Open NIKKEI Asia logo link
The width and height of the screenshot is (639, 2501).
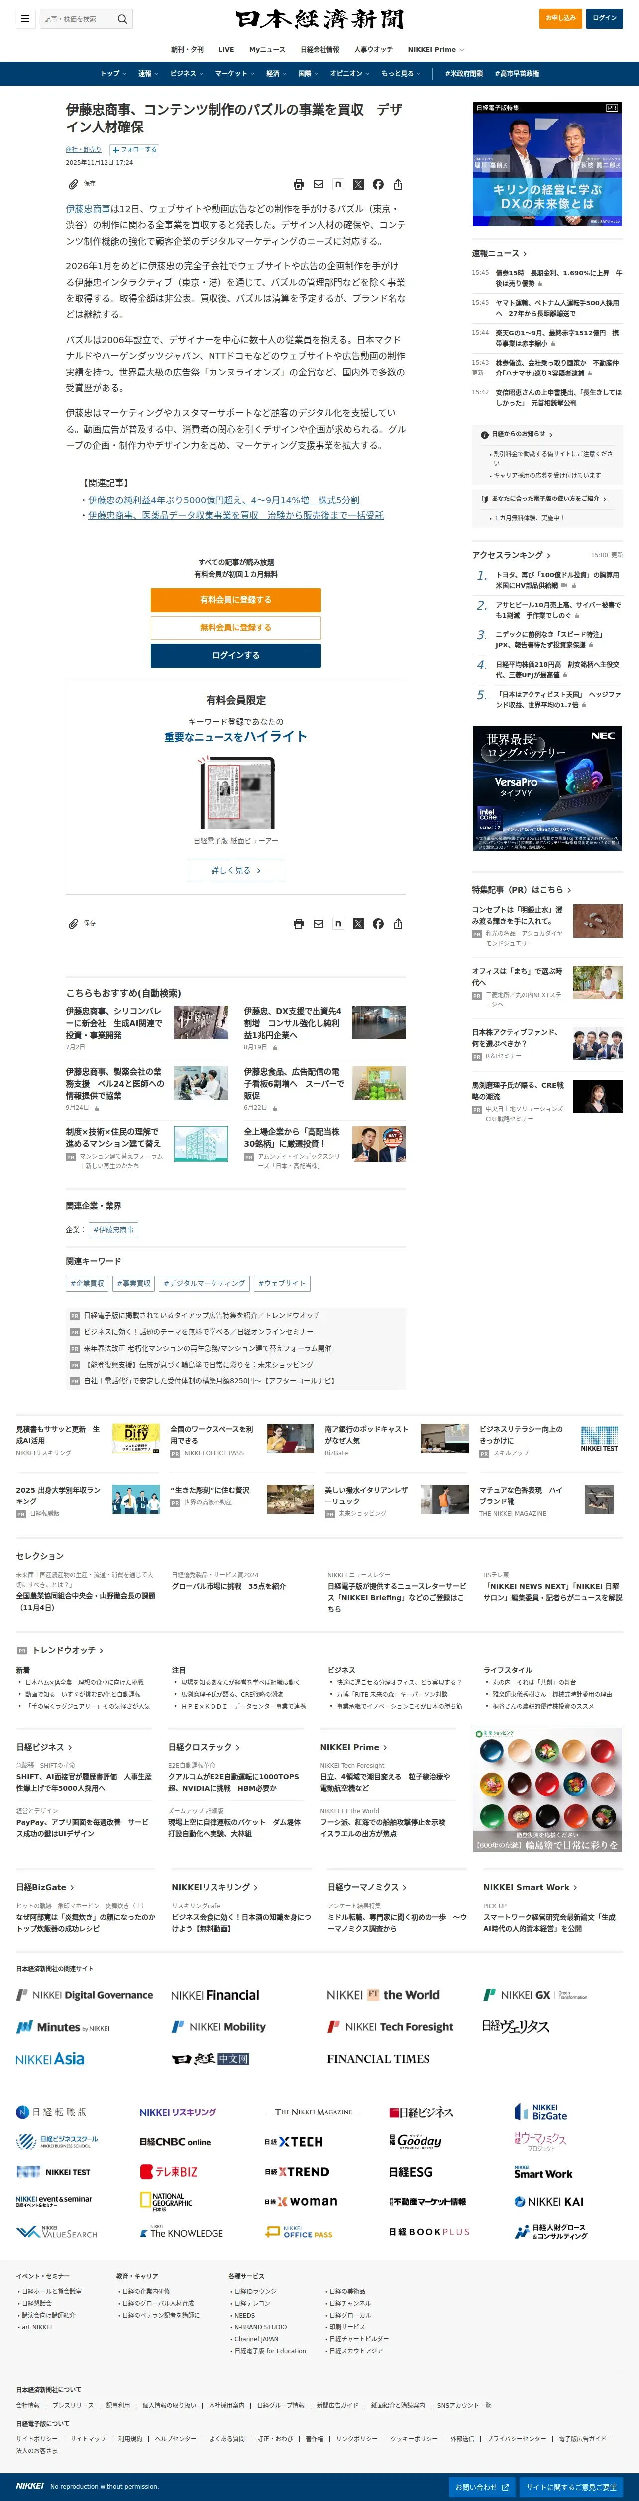[x=50, y=2059]
